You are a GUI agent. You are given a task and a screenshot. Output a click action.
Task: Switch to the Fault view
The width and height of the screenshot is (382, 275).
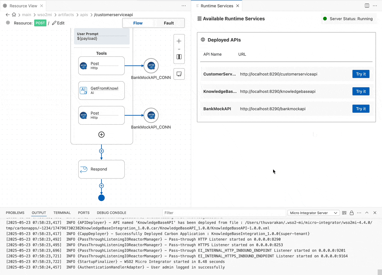pos(169,23)
